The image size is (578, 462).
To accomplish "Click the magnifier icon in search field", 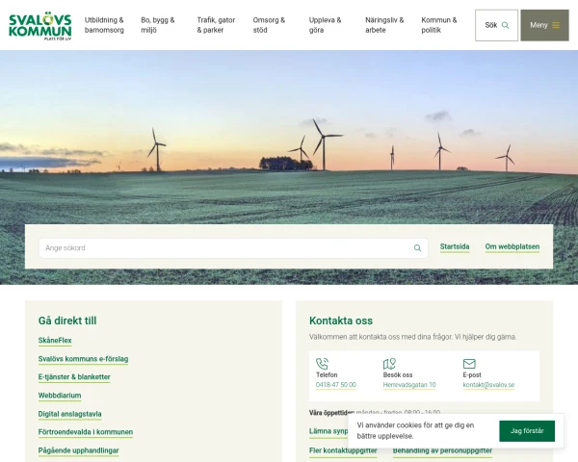I will 417,248.
